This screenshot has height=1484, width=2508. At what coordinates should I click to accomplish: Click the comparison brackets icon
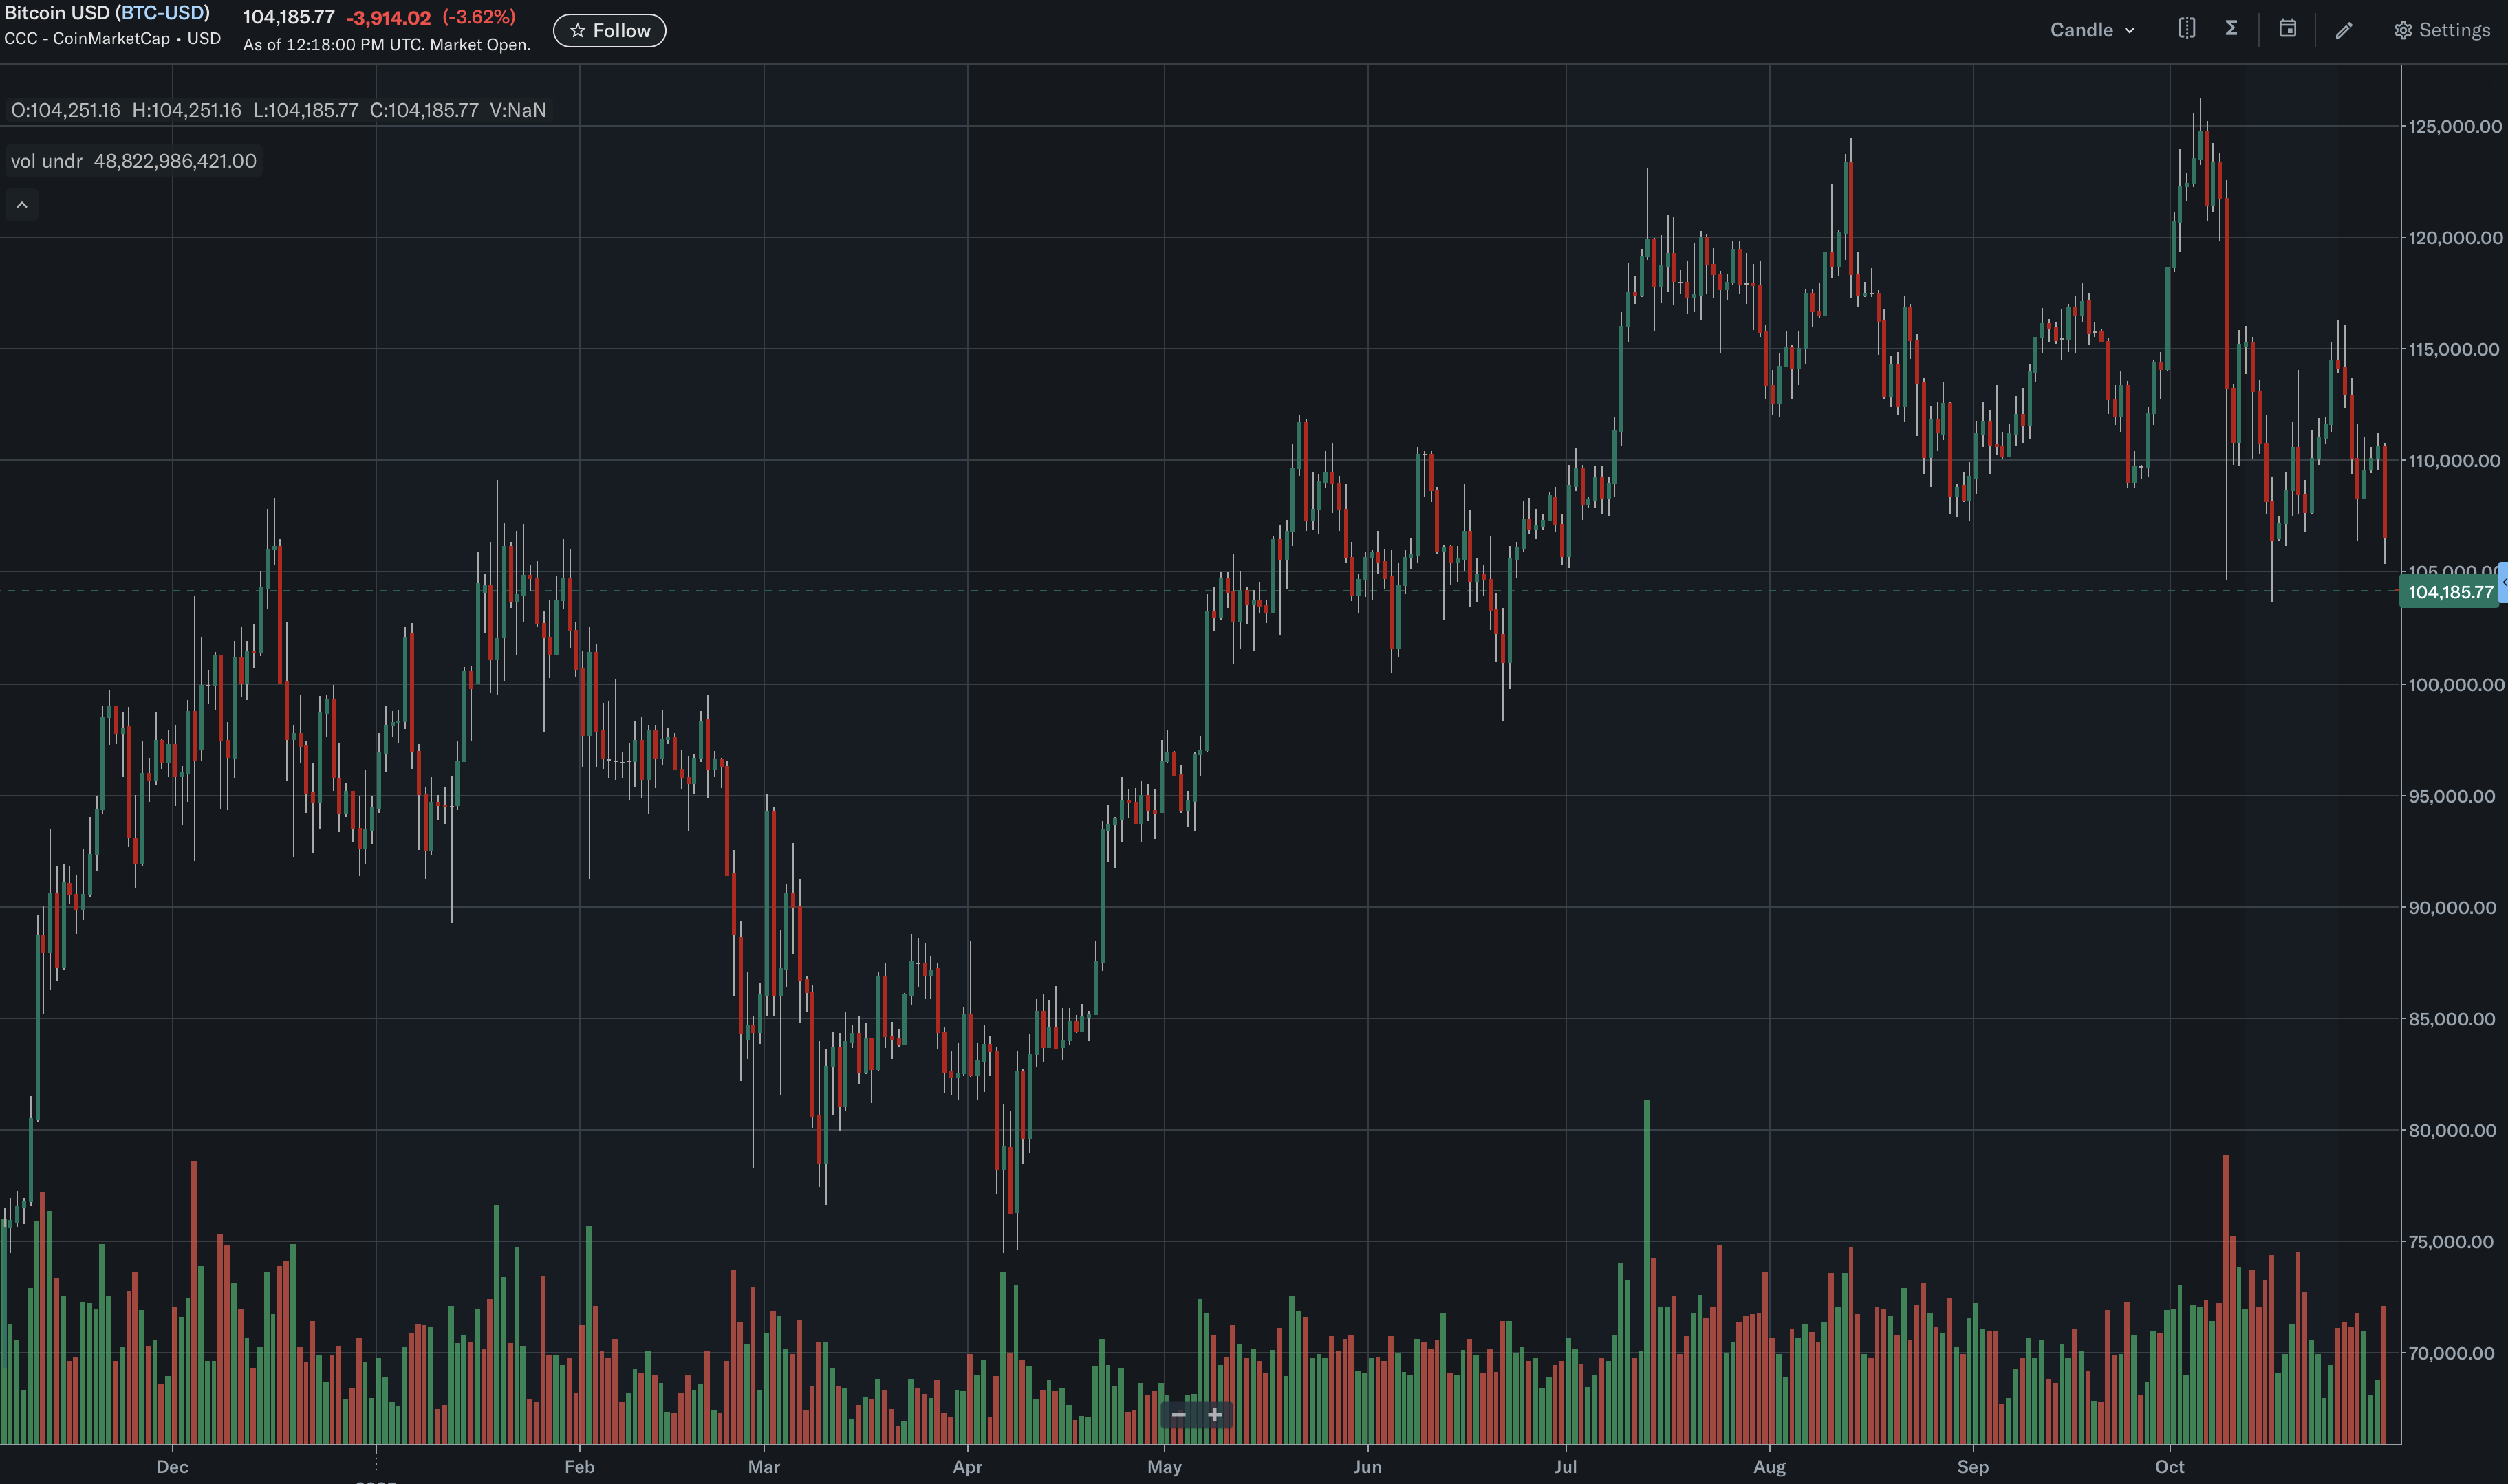point(2187,29)
